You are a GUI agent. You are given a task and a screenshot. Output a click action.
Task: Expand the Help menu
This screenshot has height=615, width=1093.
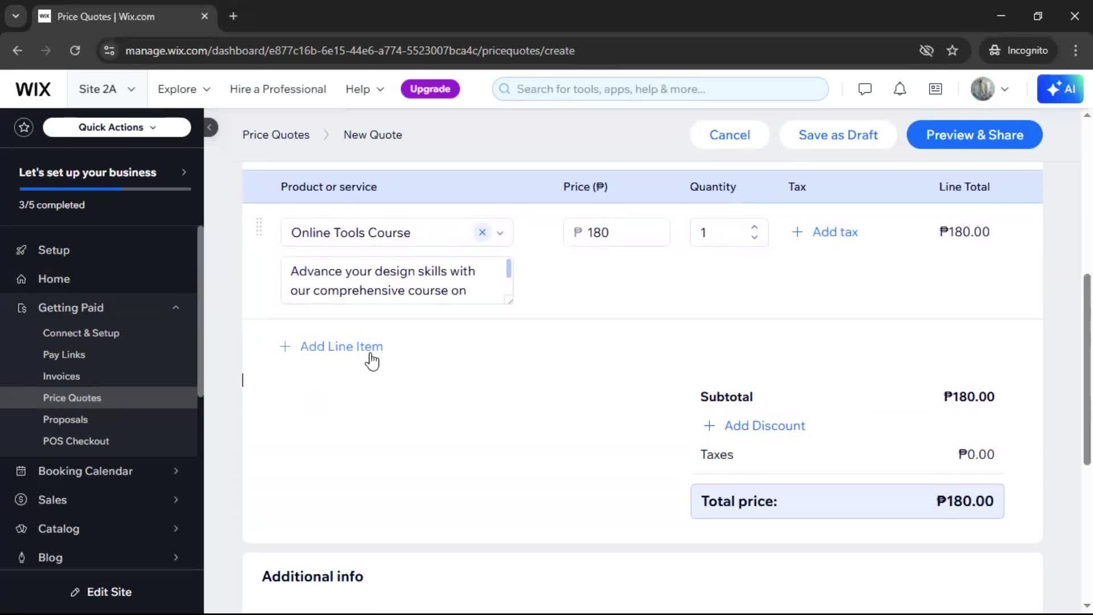click(x=365, y=89)
